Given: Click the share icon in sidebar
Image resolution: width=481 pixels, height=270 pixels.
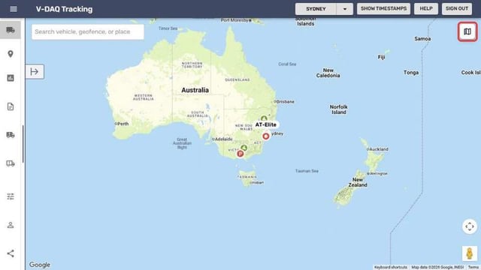Looking at the screenshot, I should point(11,253).
